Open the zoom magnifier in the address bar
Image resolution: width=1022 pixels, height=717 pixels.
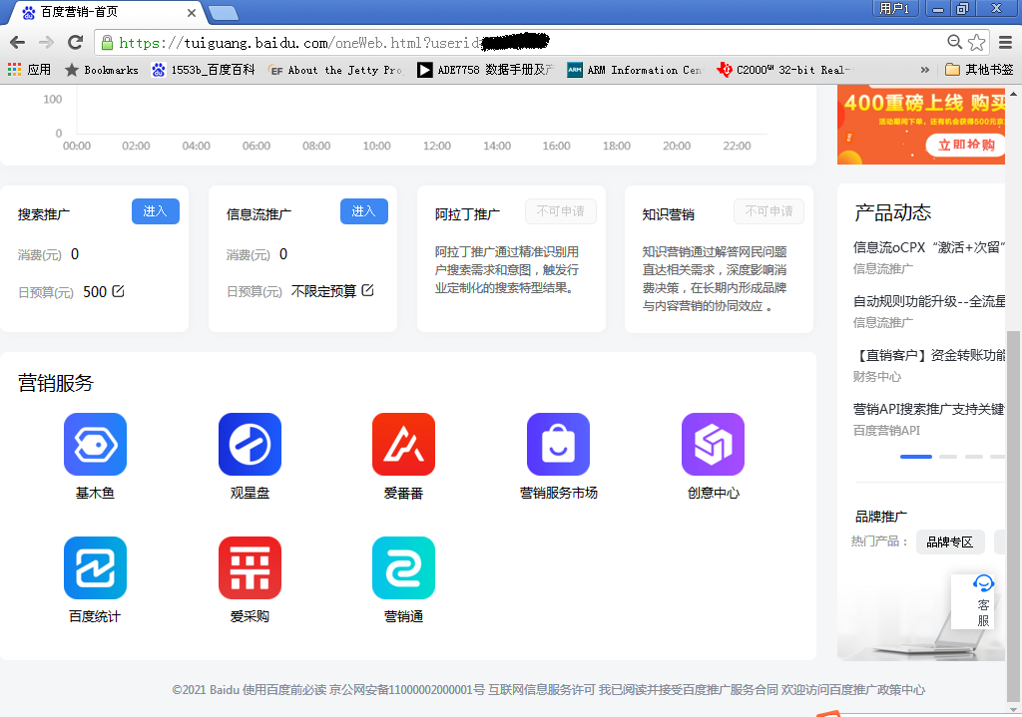955,42
